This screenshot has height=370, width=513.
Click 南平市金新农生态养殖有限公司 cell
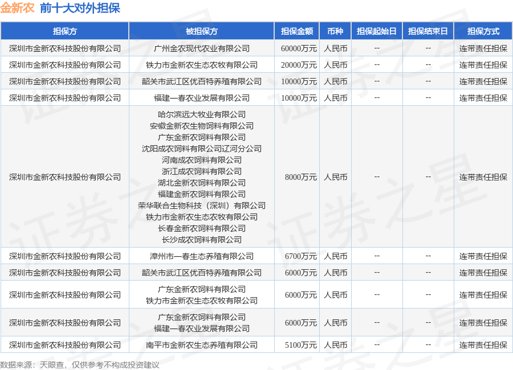click(x=202, y=345)
